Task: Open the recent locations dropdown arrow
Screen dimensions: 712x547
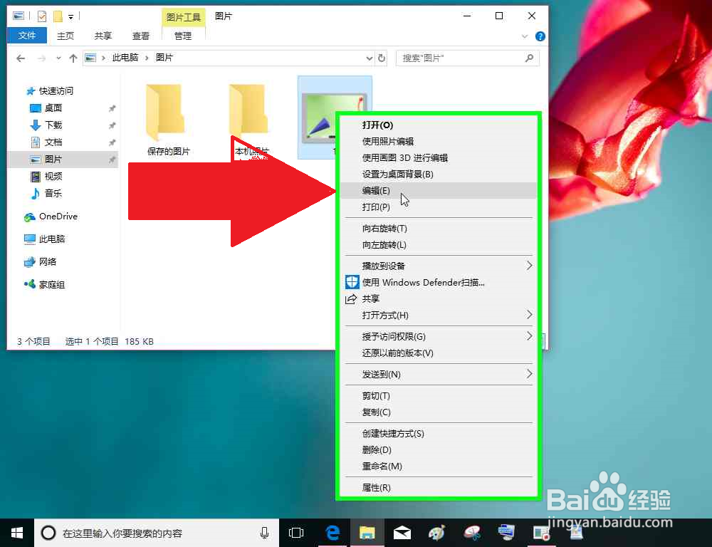Action: [58, 58]
